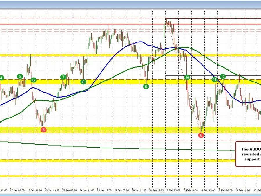This screenshot has width=261, height=196.
Task: Click the green marker numbered 9
Action: pyautogui.click(x=146, y=86)
